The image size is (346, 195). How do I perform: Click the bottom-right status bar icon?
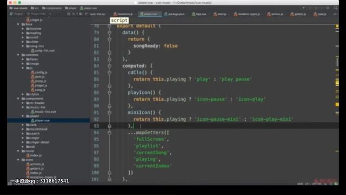point(336,184)
